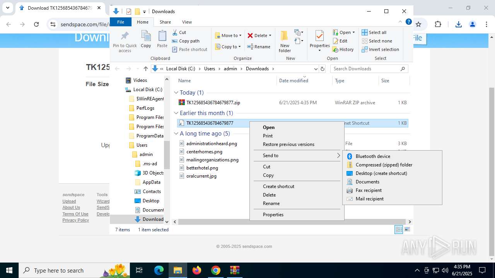Click in Search Downloads field
The image size is (495, 278).
pyautogui.click(x=365, y=69)
